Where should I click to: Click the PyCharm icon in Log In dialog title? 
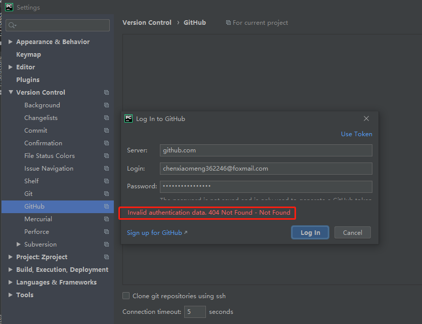tap(129, 118)
